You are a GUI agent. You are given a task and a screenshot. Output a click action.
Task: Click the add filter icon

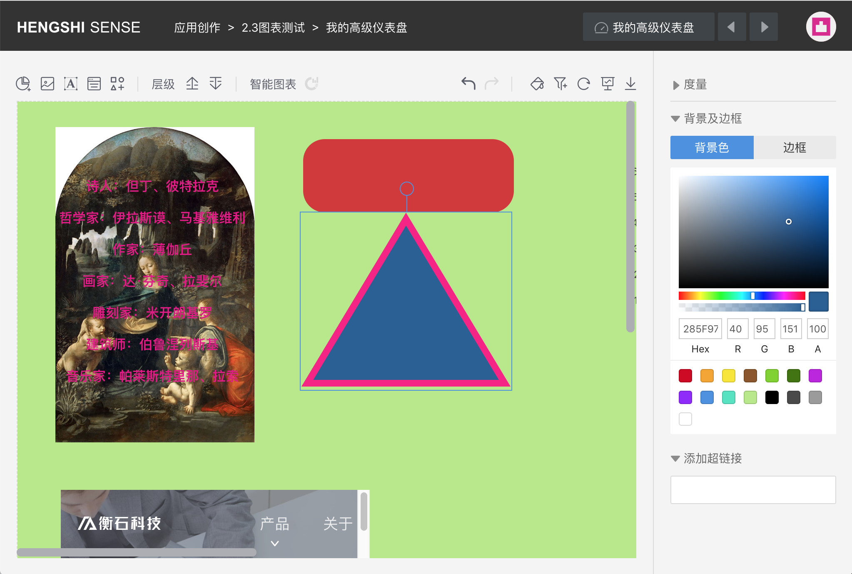[x=561, y=84]
